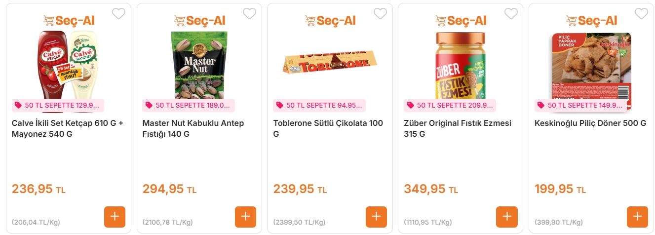
Task: Click the heart icon on Züber peanut butter
Action: [511, 14]
